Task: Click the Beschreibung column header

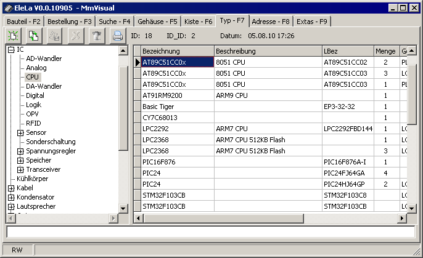Action: pyautogui.click(x=268, y=51)
